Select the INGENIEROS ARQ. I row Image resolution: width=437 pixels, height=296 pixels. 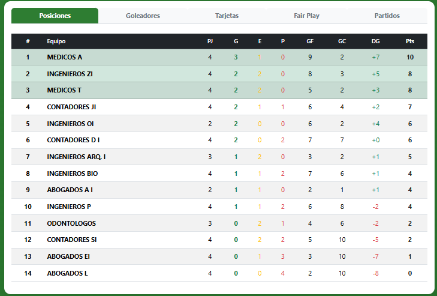(x=219, y=157)
